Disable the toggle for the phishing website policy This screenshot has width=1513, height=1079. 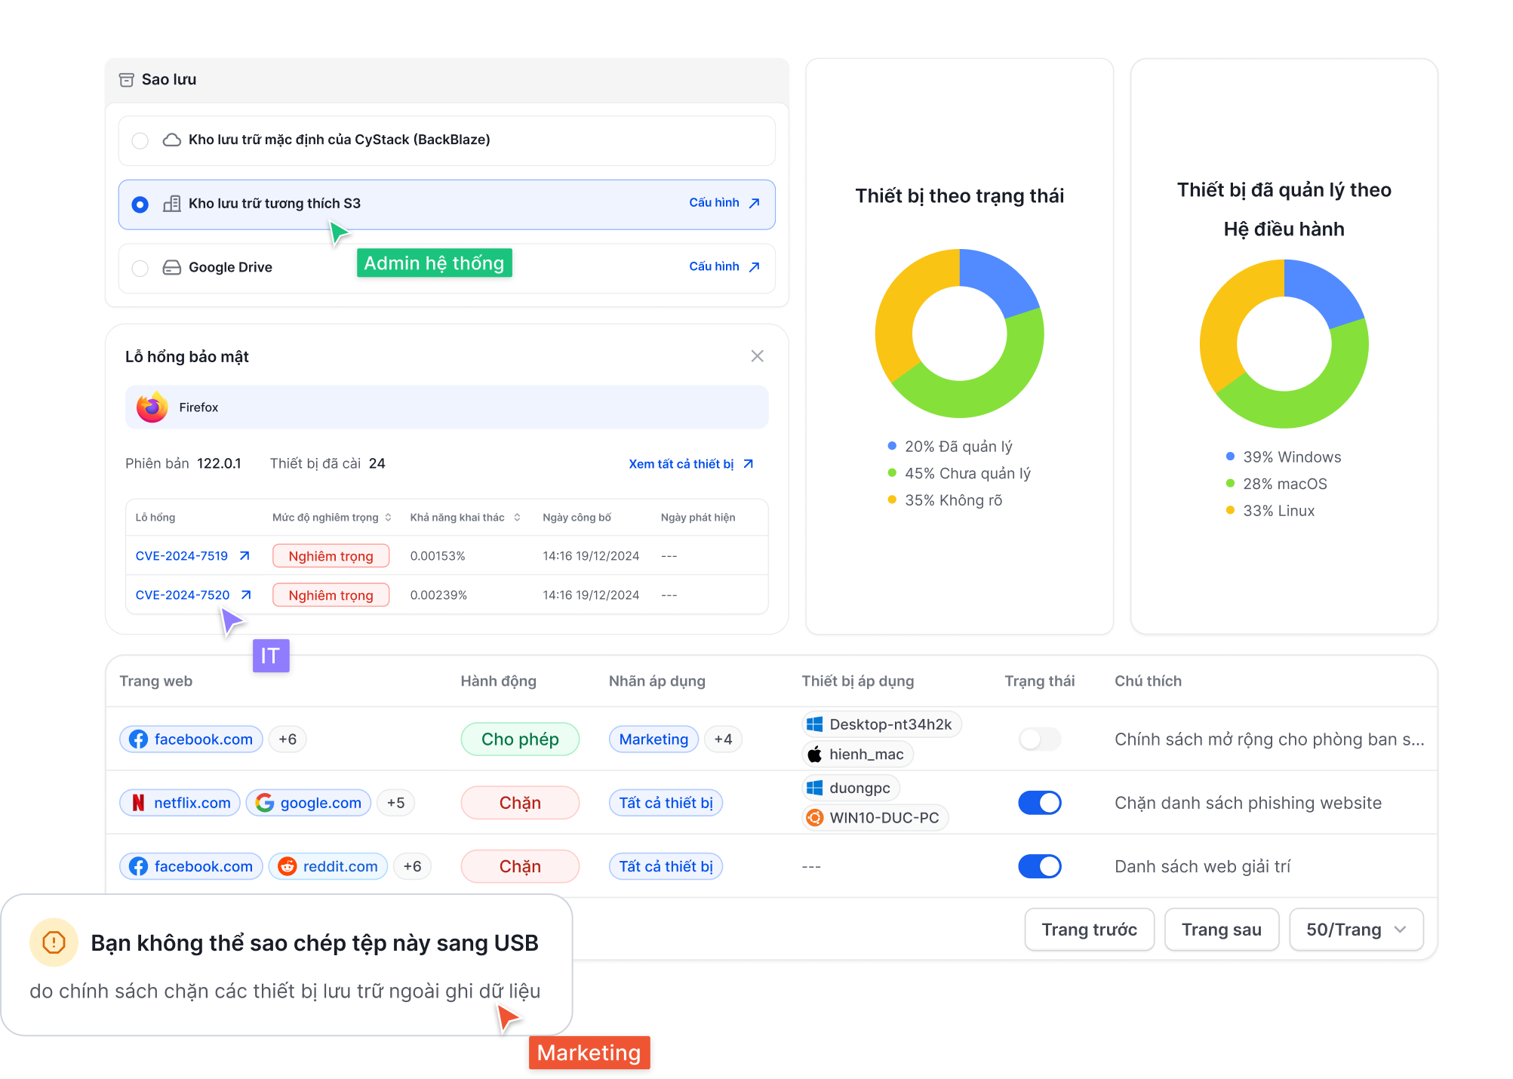(1039, 803)
